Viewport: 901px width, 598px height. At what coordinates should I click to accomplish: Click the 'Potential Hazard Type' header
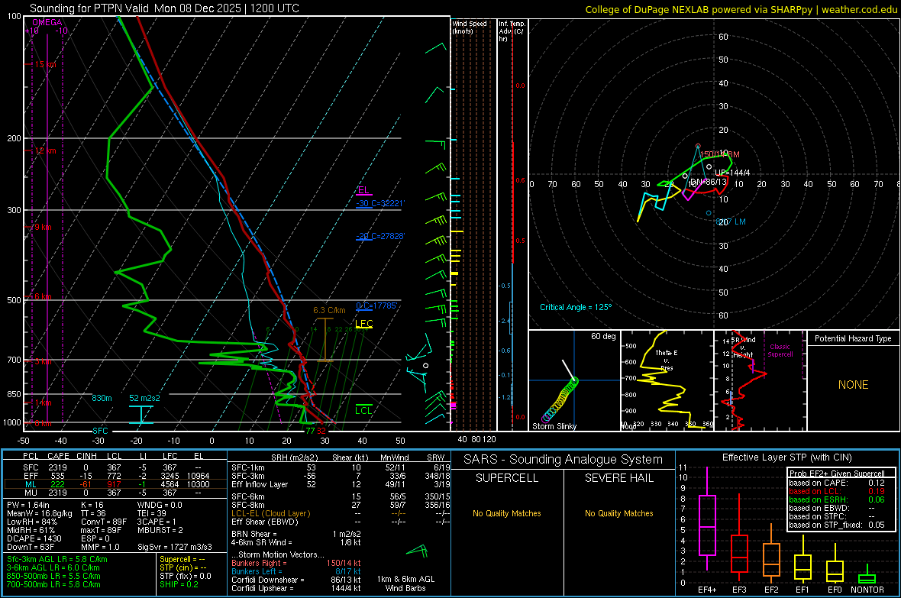click(853, 338)
